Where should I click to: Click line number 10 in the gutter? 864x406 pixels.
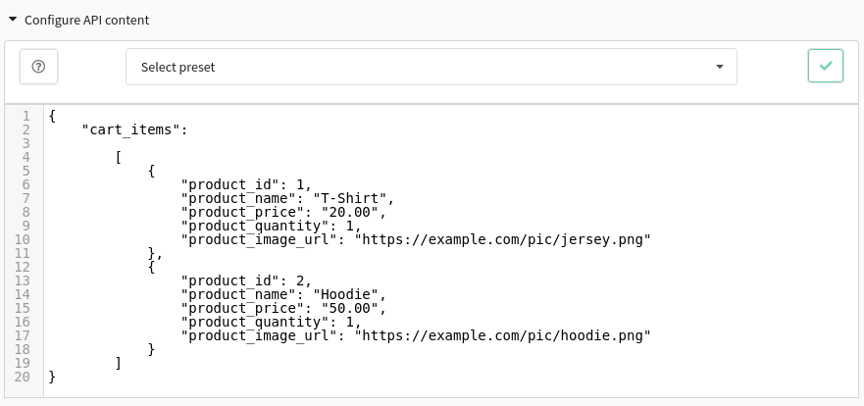pyautogui.click(x=23, y=239)
